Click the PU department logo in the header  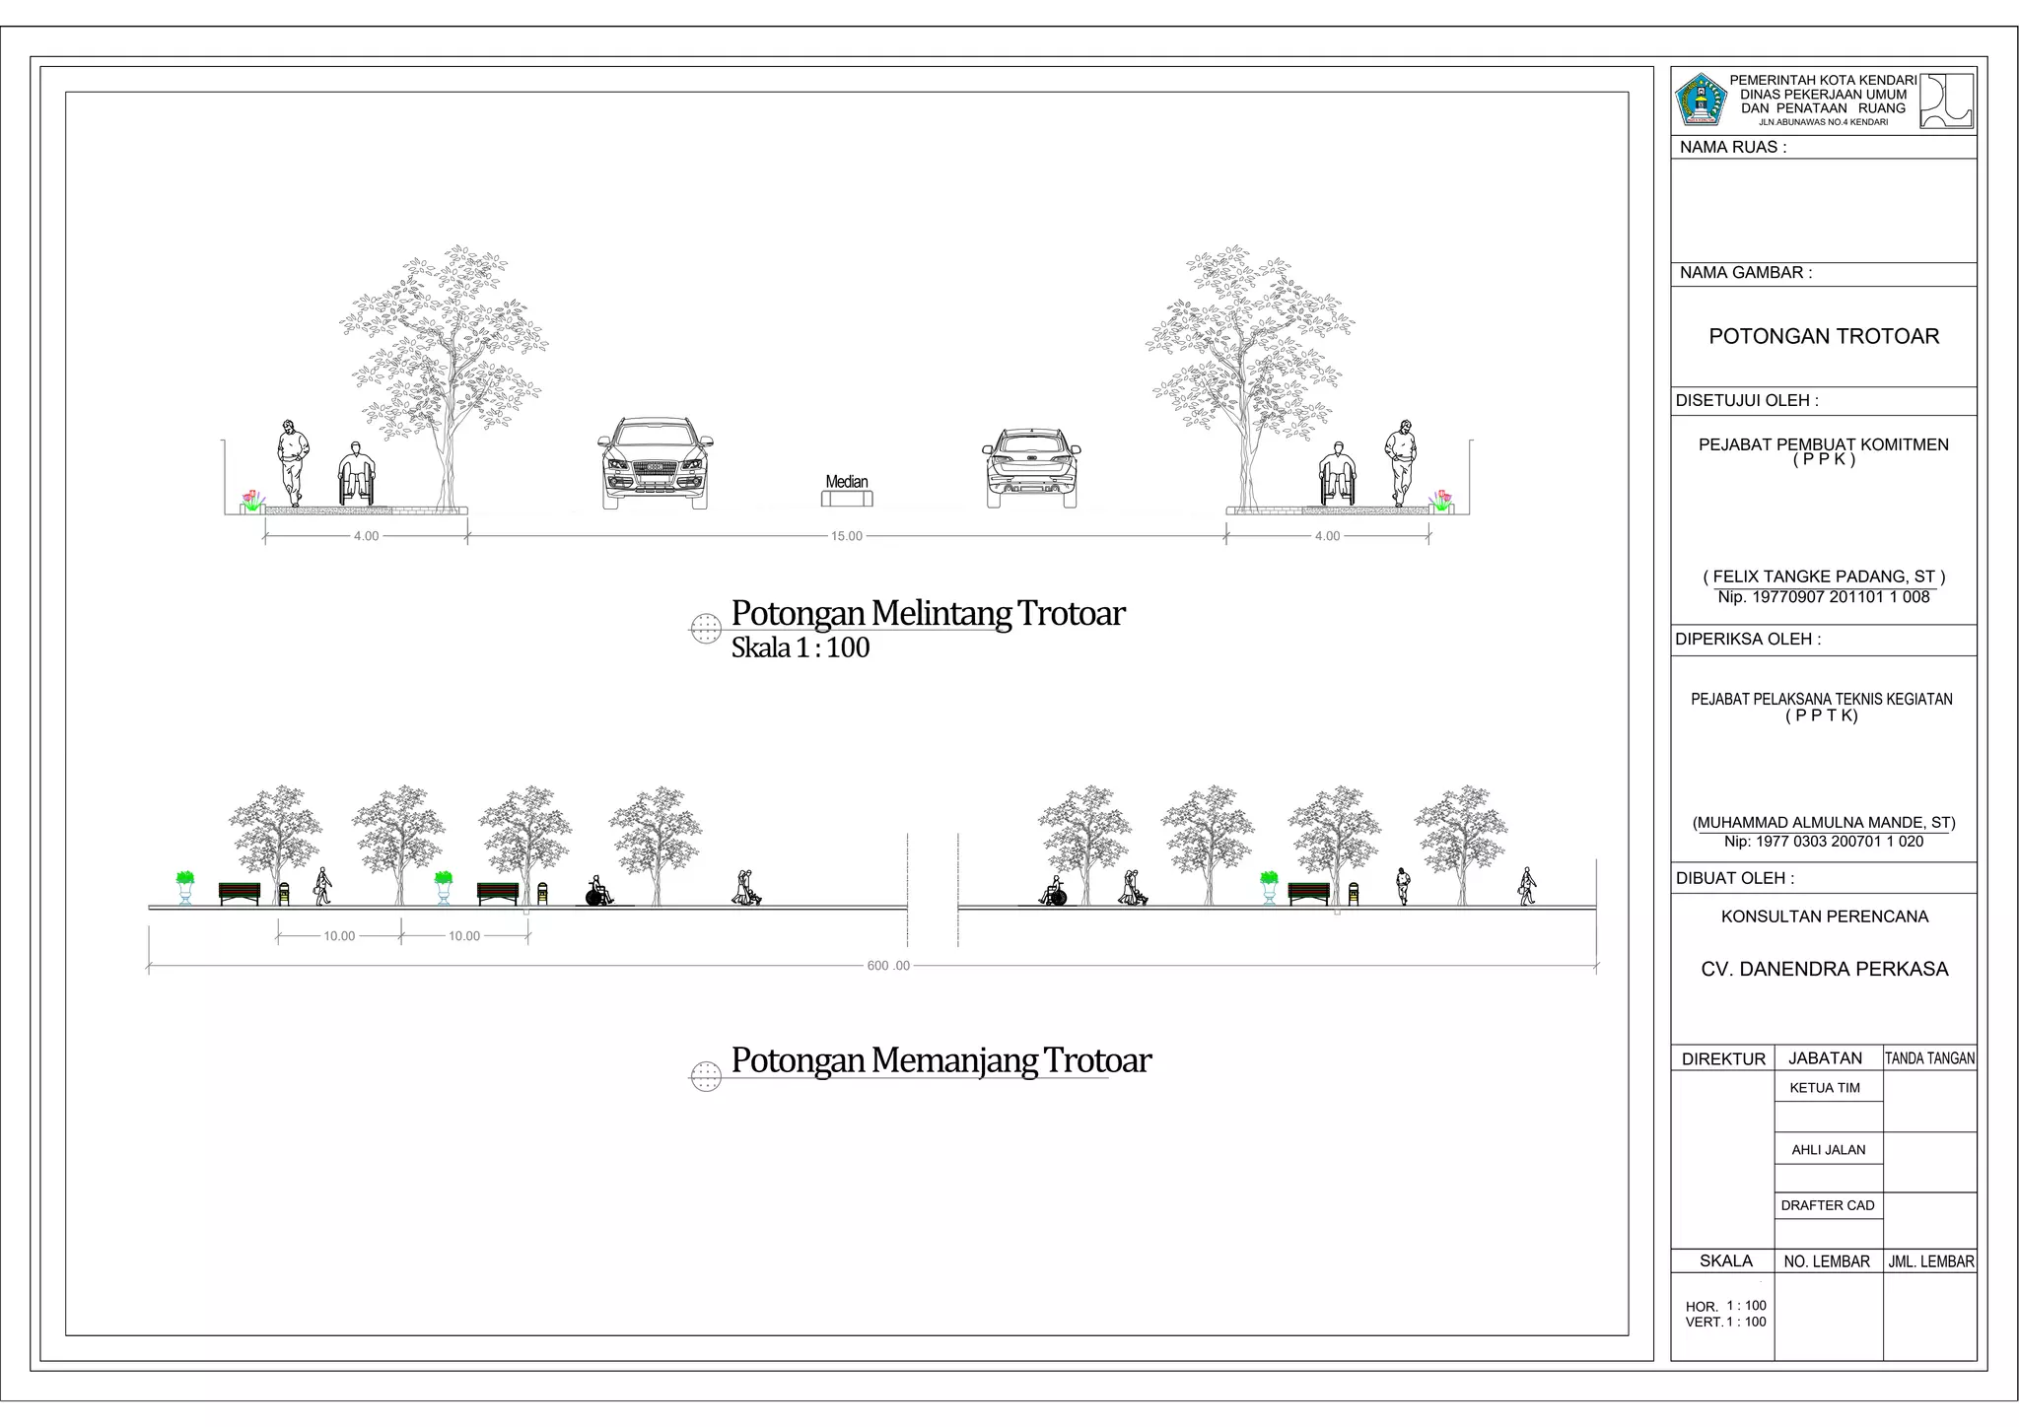tap(1947, 101)
